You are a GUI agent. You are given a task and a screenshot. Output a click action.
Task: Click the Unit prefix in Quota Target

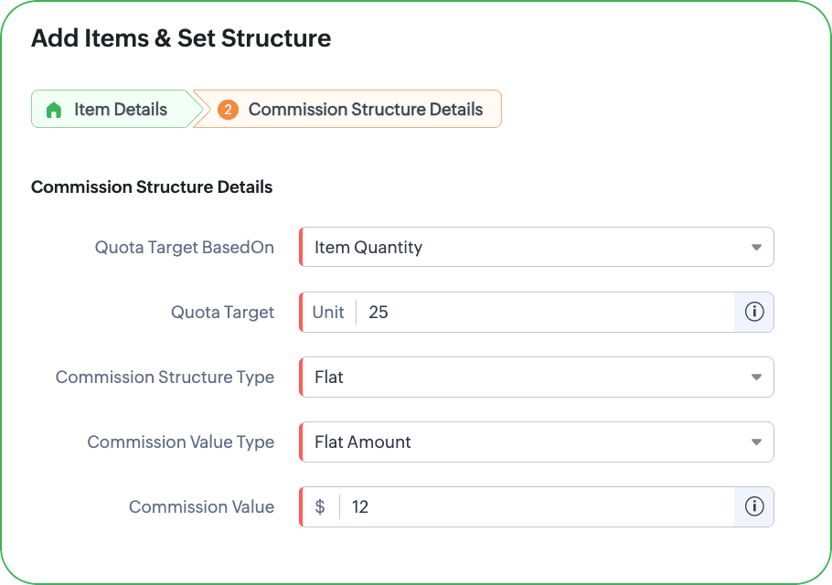(328, 312)
